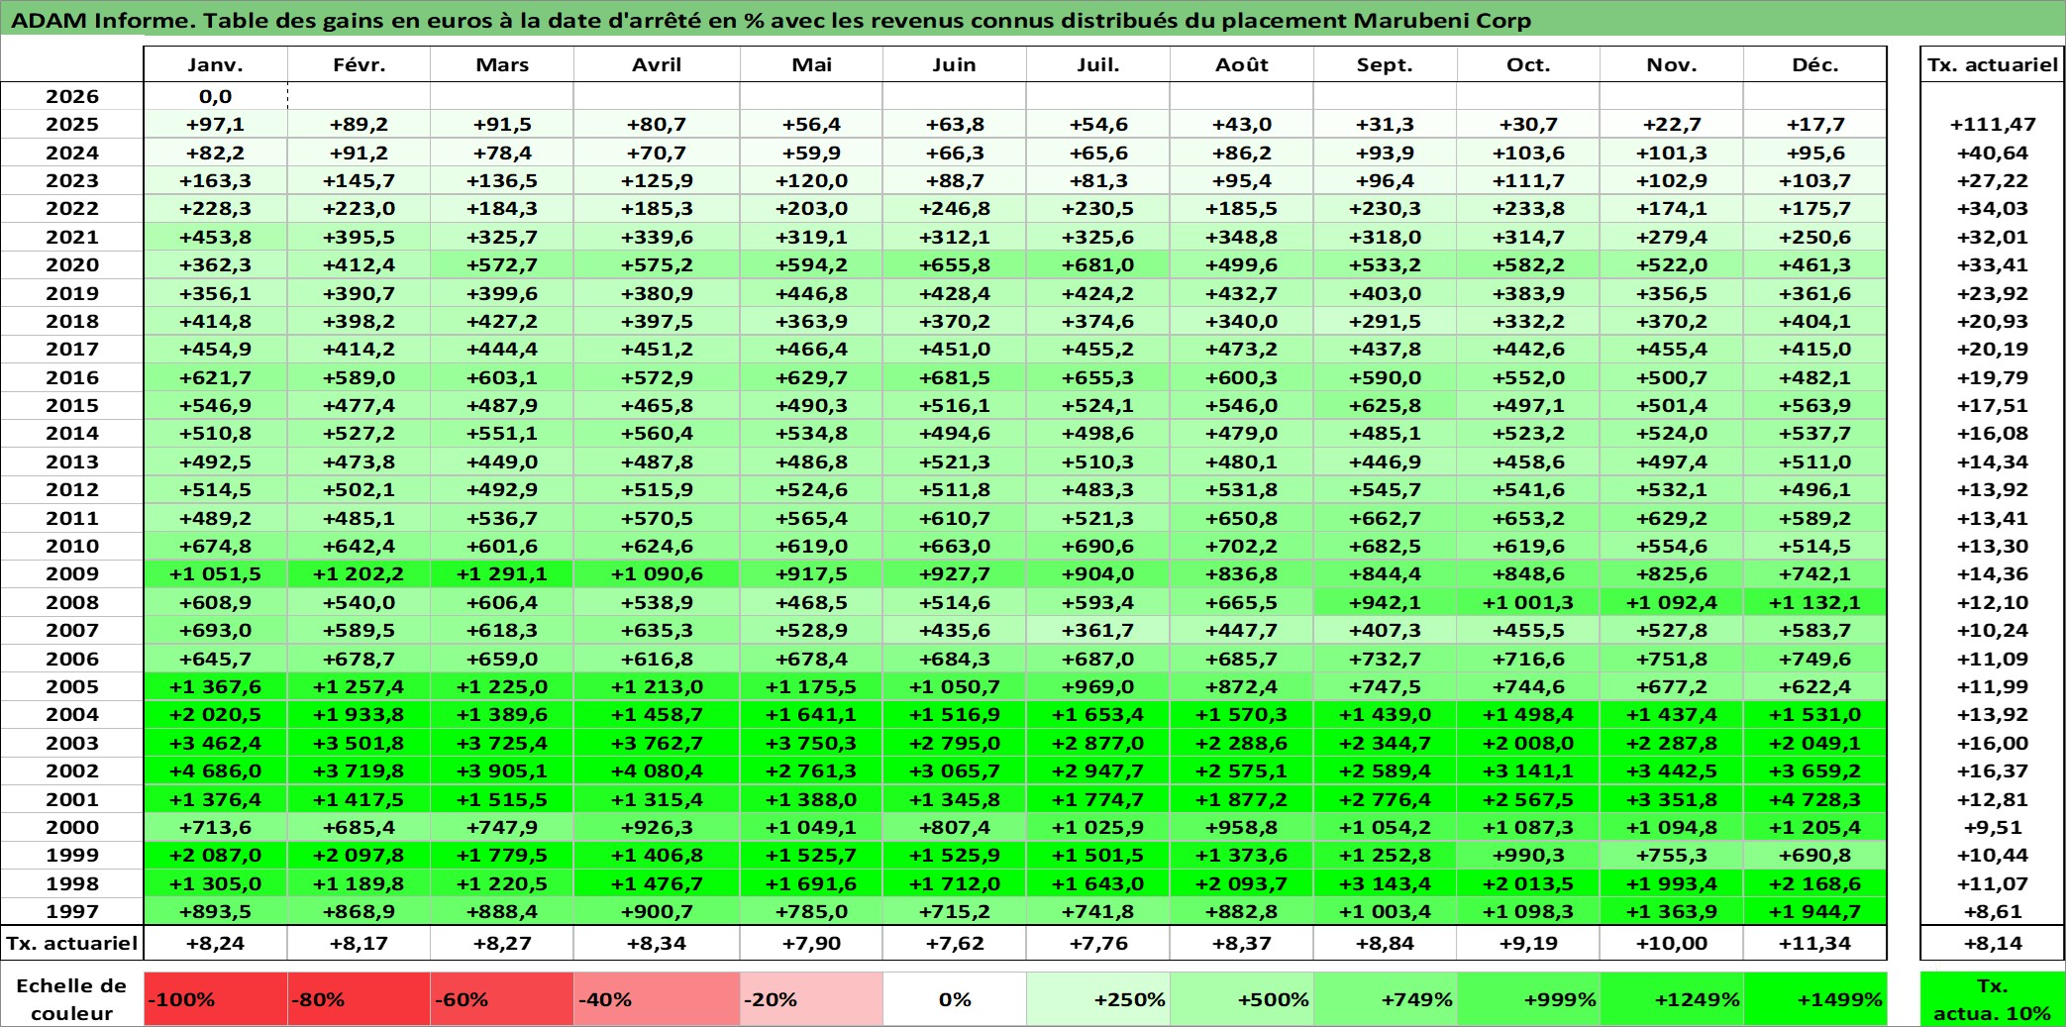Click the '+103,6' cell in 2024
This screenshot has height=1027, width=2066.
point(1528,153)
